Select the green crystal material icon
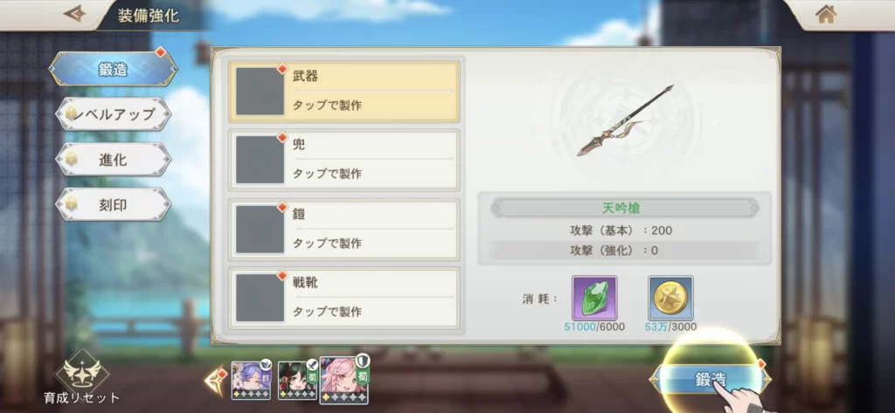 (594, 298)
